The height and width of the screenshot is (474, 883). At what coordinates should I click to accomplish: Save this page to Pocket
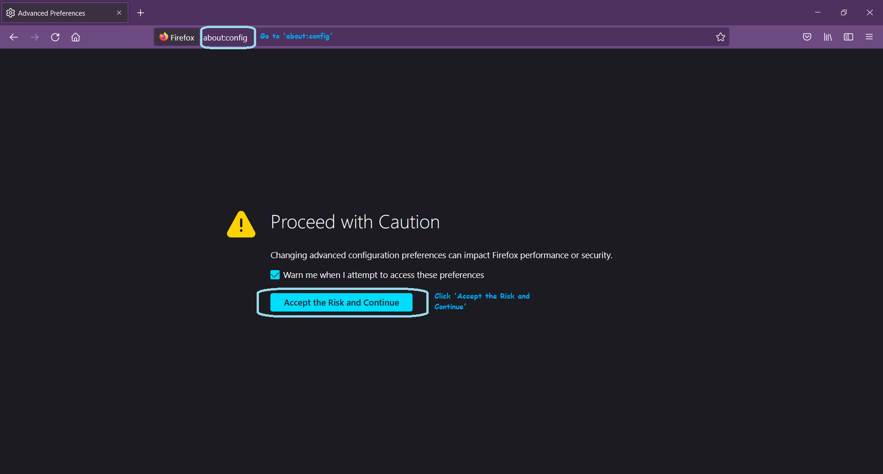pos(807,37)
